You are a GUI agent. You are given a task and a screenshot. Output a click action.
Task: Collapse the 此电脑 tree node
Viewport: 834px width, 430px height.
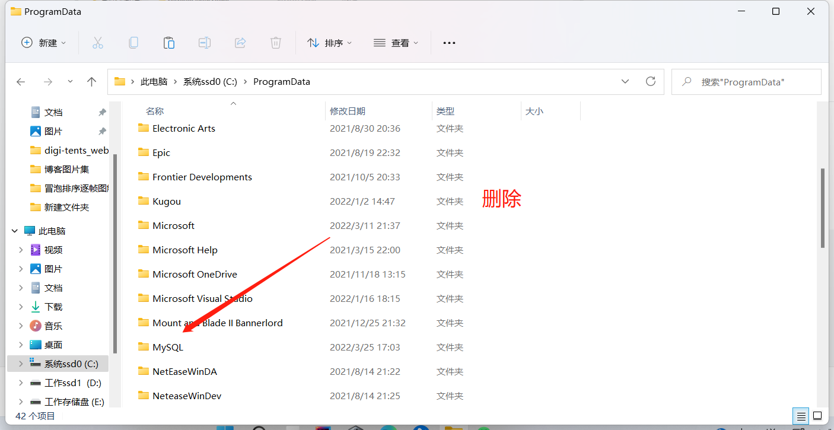(x=14, y=231)
